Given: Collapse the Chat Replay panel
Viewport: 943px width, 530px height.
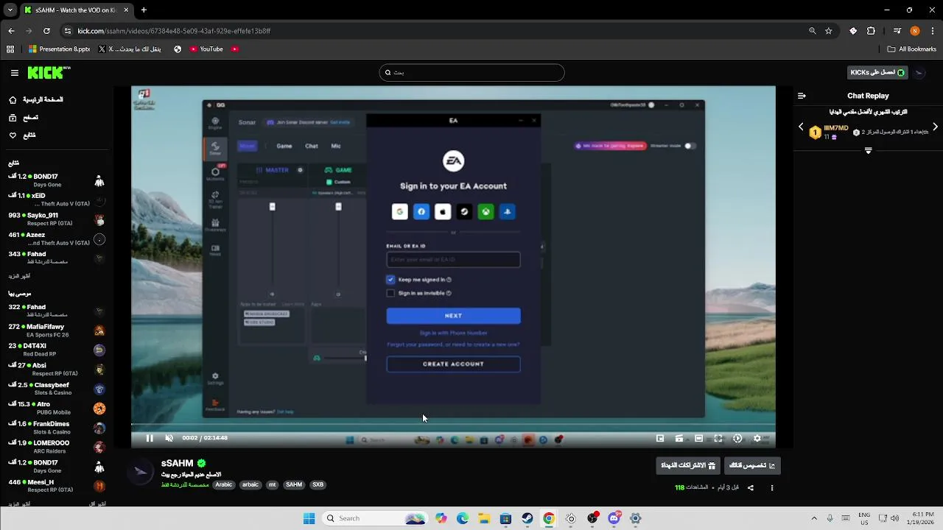Looking at the screenshot, I should 802,96.
